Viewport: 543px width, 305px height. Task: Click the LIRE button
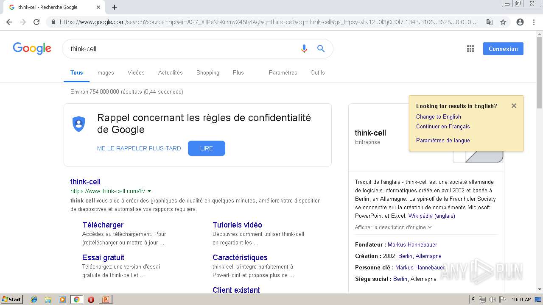(207, 148)
